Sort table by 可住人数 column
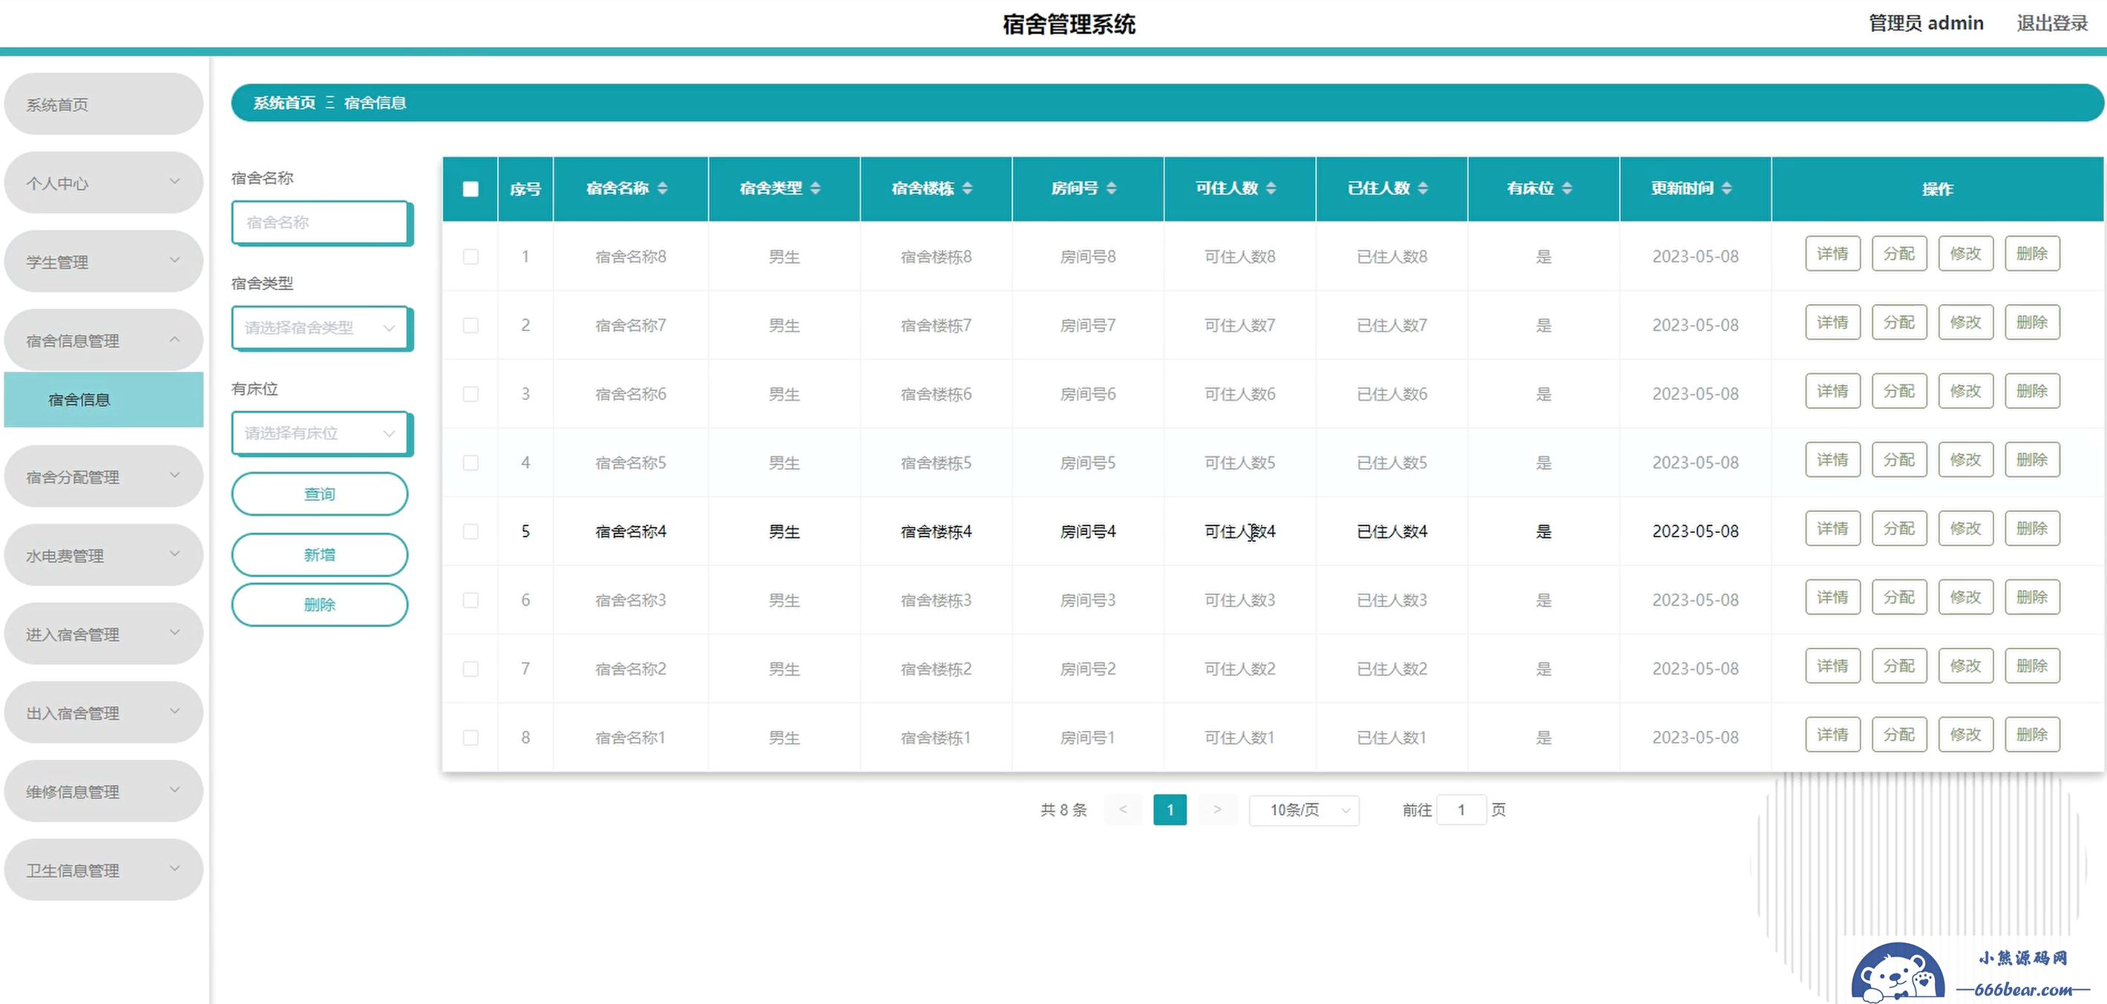The width and height of the screenshot is (2107, 1004). 1271,189
